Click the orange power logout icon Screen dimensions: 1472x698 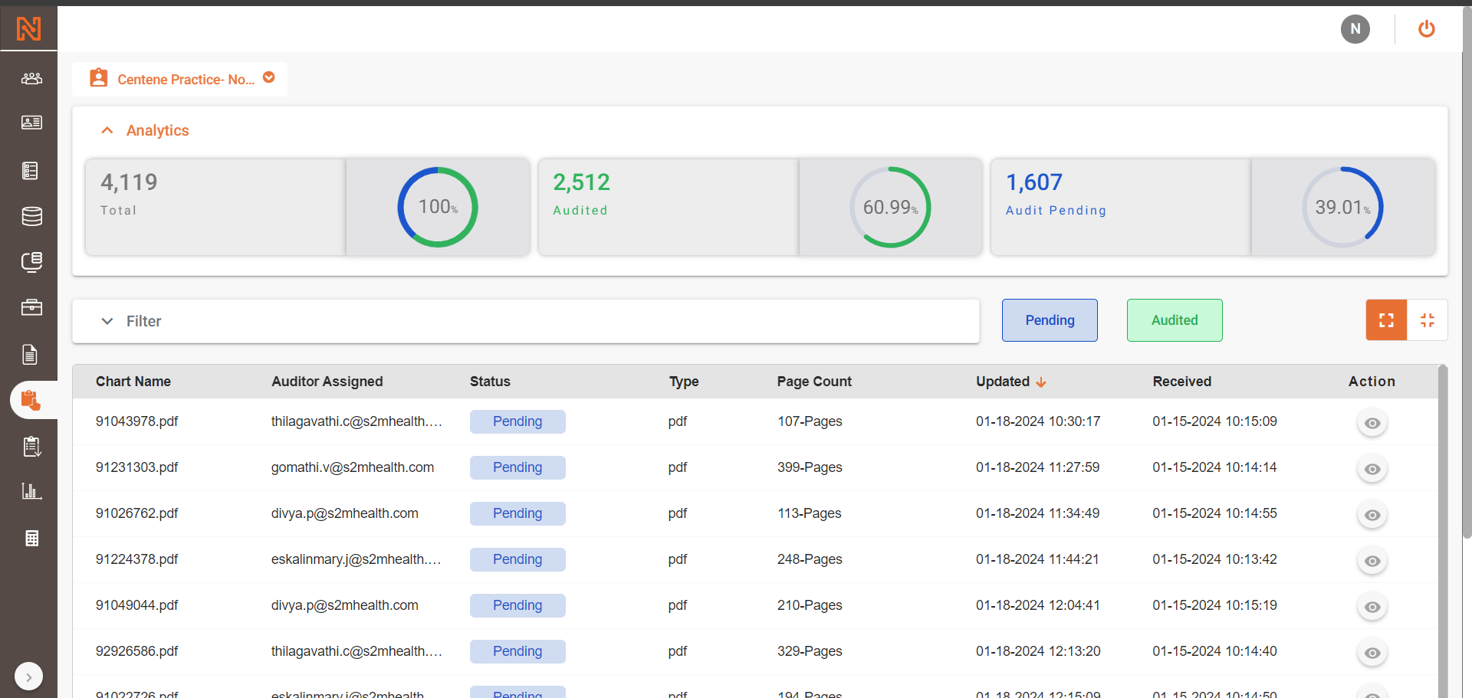pyautogui.click(x=1426, y=29)
